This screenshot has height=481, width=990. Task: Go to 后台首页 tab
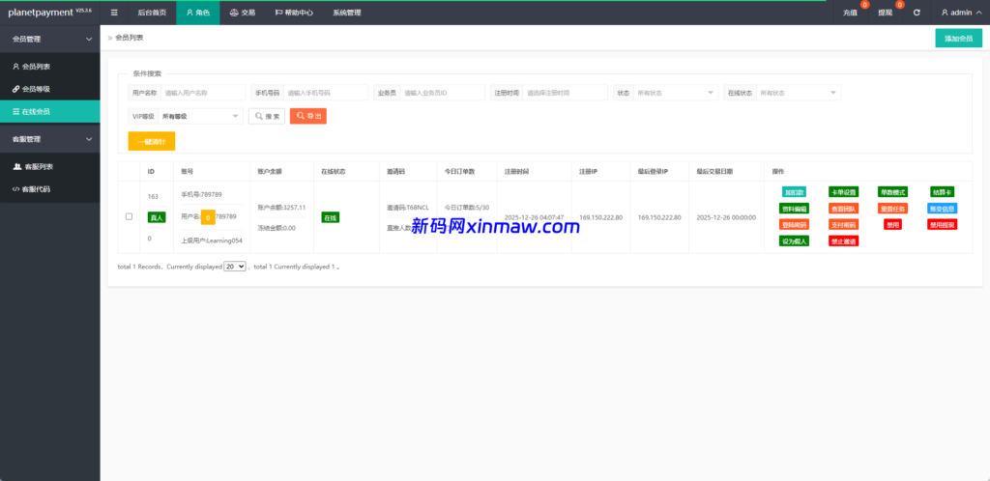(152, 13)
